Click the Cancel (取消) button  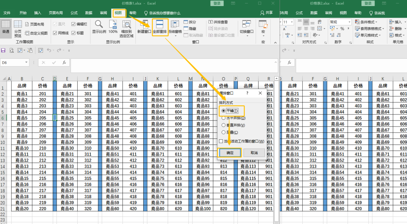pos(254,153)
